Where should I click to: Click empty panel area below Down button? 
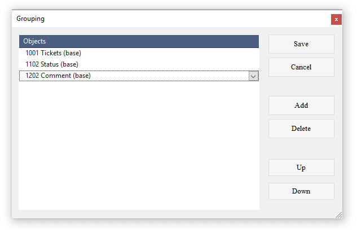301,208
